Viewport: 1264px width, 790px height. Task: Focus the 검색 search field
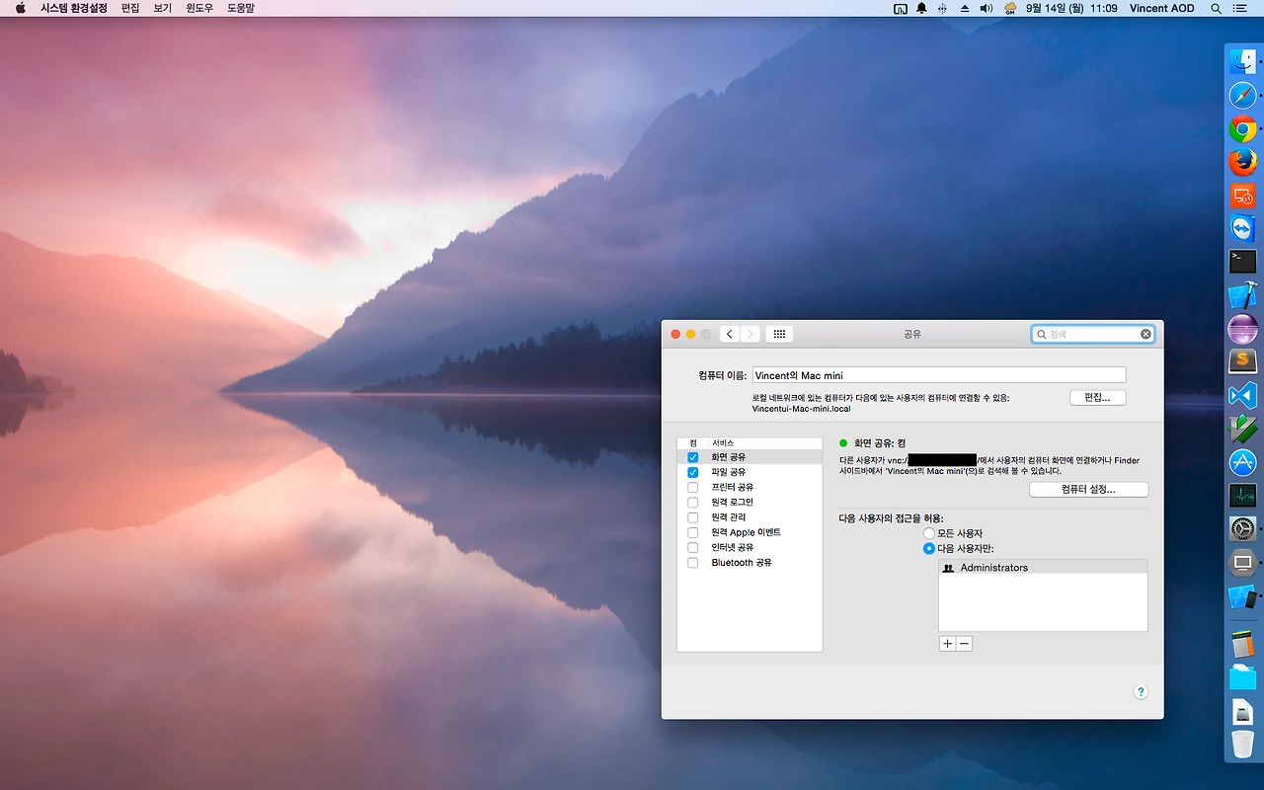[x=1092, y=334]
